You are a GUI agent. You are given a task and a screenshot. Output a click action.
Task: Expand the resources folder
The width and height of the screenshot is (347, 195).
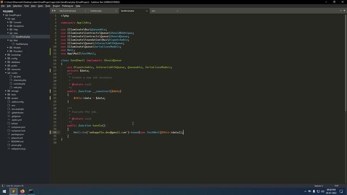coord(6,69)
